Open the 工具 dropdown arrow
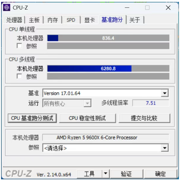 [x=106, y=174]
